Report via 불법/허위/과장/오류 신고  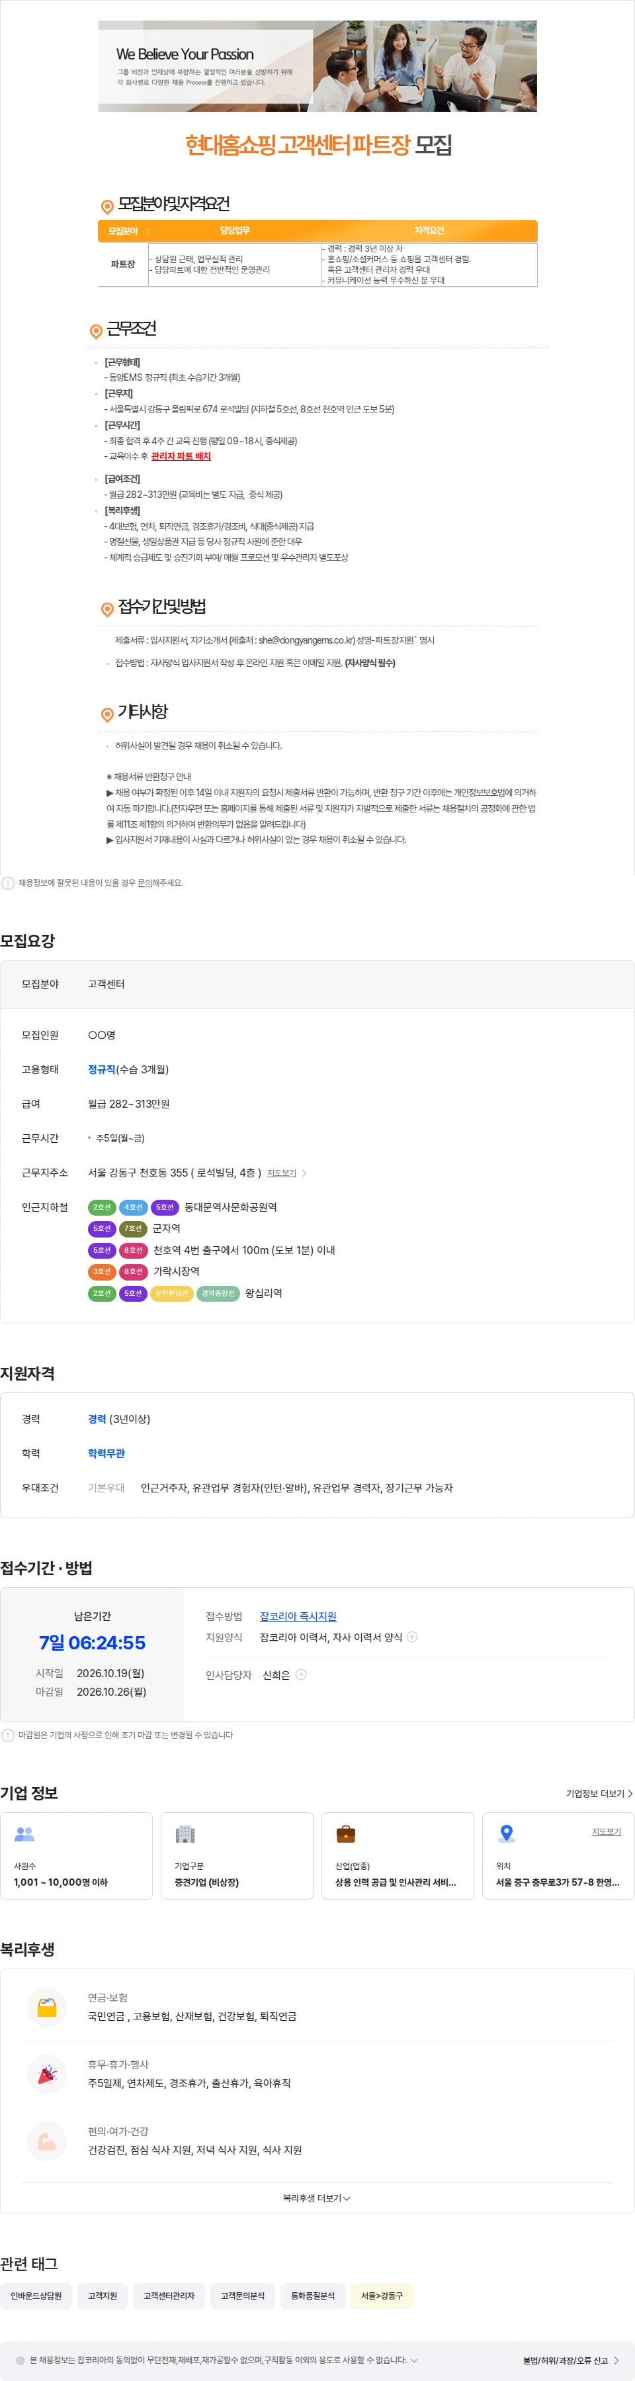click(x=570, y=2360)
